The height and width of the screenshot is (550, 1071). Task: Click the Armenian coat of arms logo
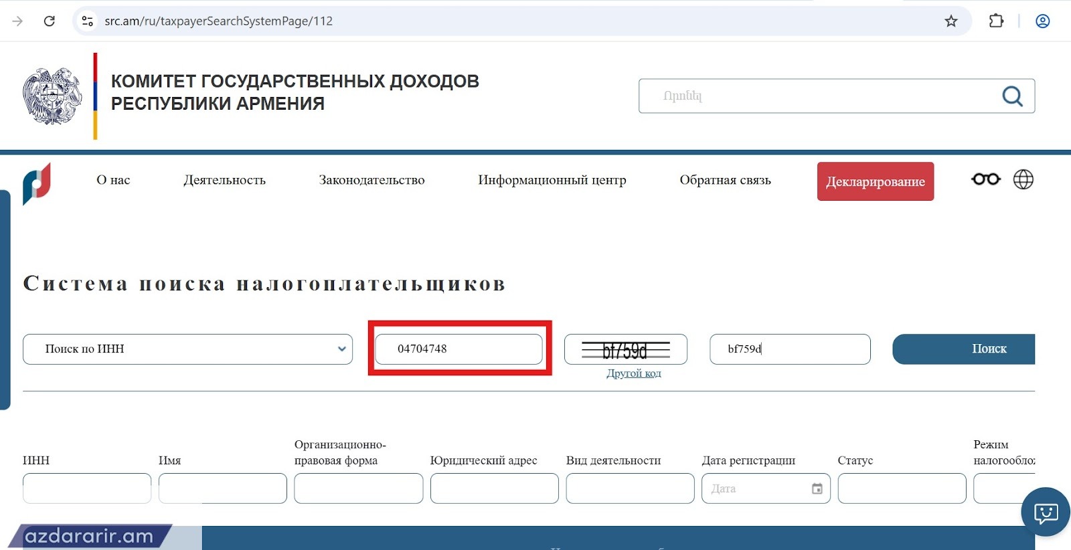tap(52, 96)
